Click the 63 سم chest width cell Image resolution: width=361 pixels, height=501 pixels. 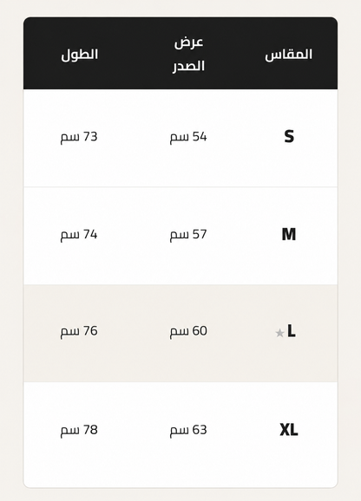188,430
